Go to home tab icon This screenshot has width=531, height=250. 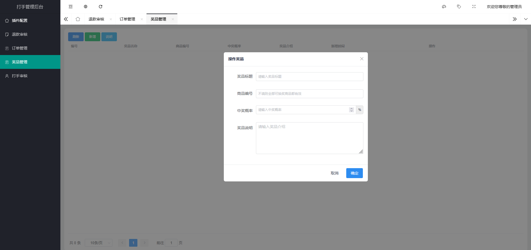click(78, 19)
